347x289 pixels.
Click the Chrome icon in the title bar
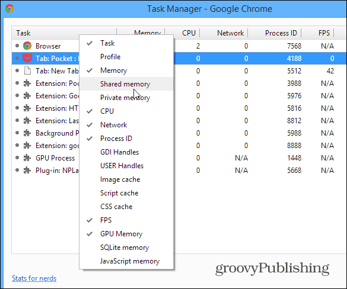click(9, 9)
